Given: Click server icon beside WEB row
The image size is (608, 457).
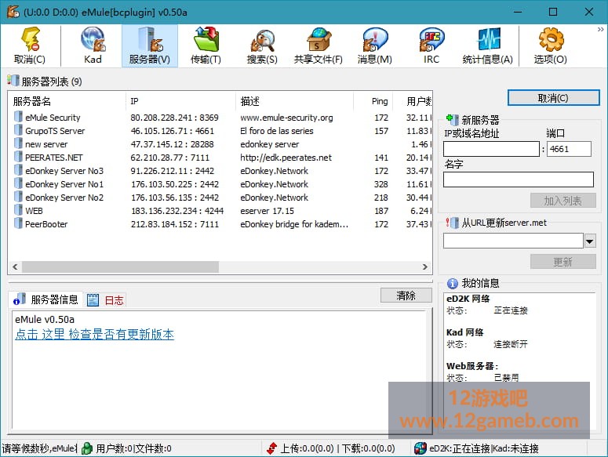Looking at the screenshot, I should (x=18, y=210).
